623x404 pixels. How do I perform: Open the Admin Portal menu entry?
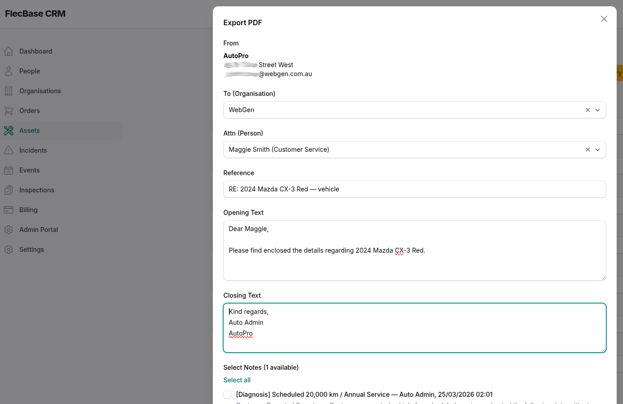pyautogui.click(x=38, y=230)
